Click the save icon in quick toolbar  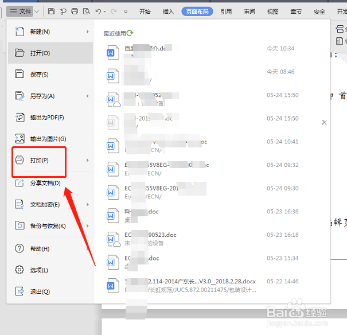point(52,11)
